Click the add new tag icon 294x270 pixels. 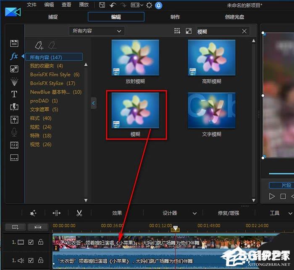tap(39, 45)
